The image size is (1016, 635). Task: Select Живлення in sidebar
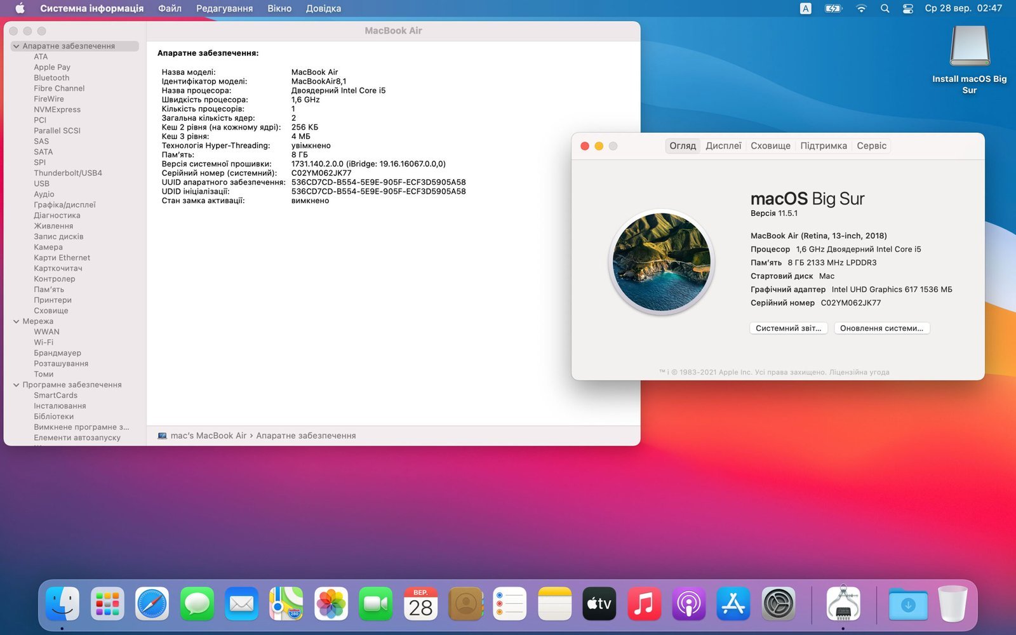53,226
